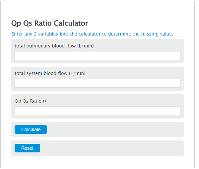Click the Qp Qs Ratio Calculator heading
The height and width of the screenshot is (169, 199).
click(50, 23)
